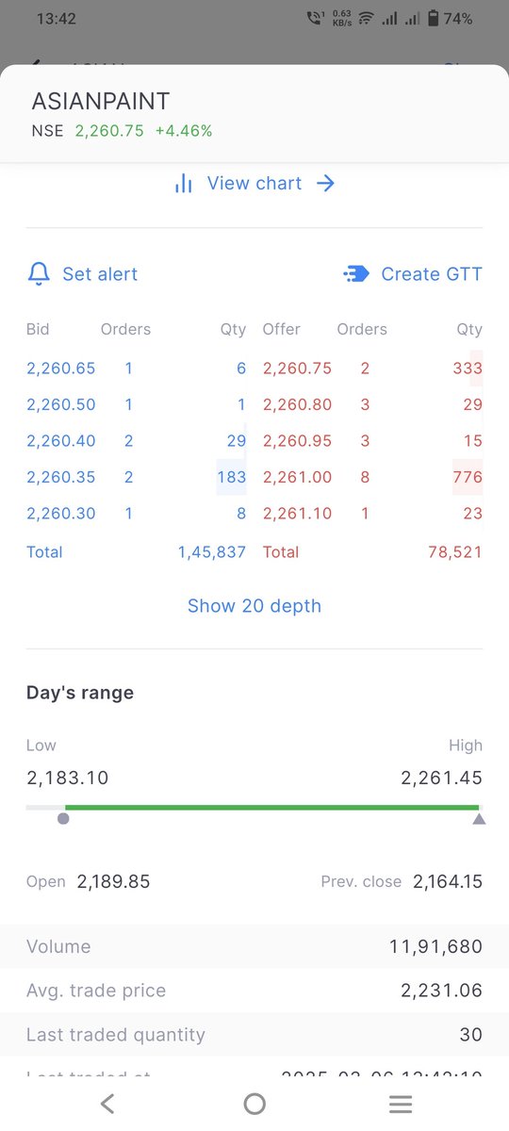Expand Show 20 depth
Screen dimensions: 509x1131
(254, 606)
